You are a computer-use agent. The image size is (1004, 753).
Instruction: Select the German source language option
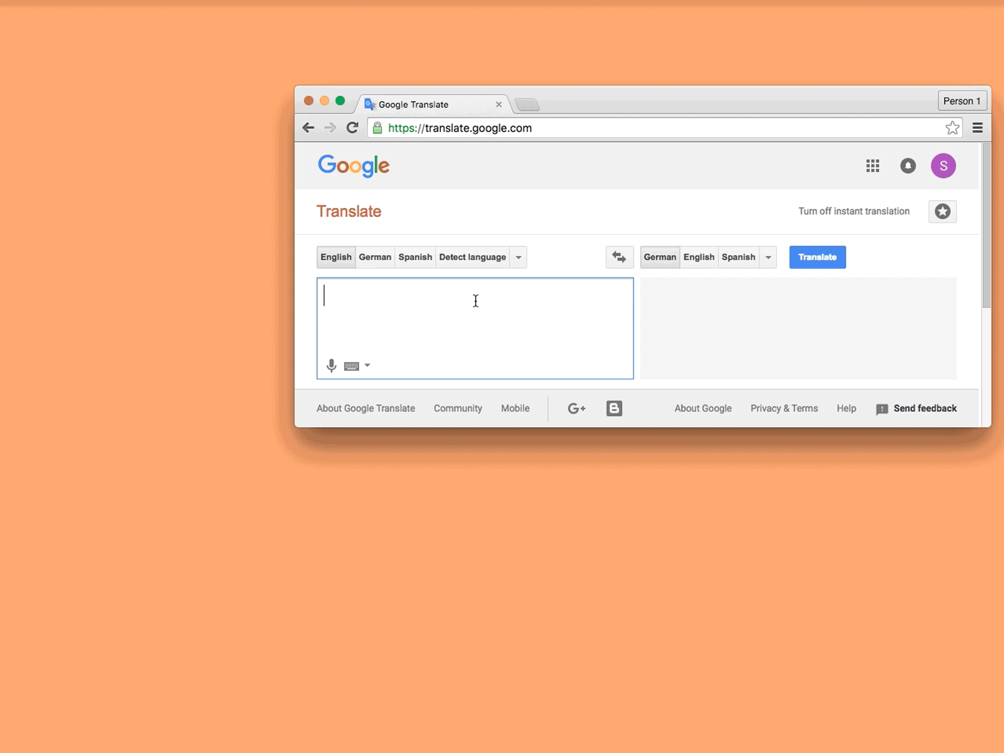point(374,257)
